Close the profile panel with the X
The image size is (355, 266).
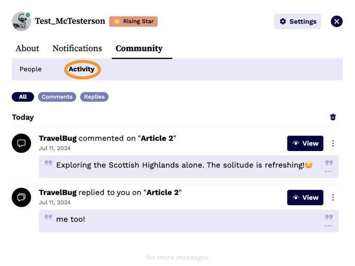(336, 22)
